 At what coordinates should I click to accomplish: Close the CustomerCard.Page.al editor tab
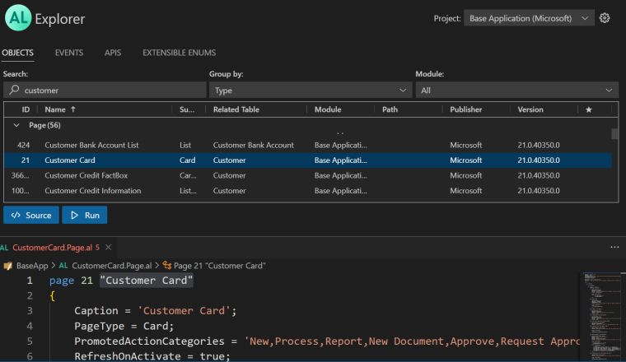108,247
